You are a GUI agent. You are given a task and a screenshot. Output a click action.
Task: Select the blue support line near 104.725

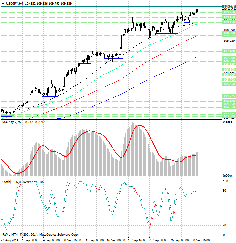pos(50,96)
